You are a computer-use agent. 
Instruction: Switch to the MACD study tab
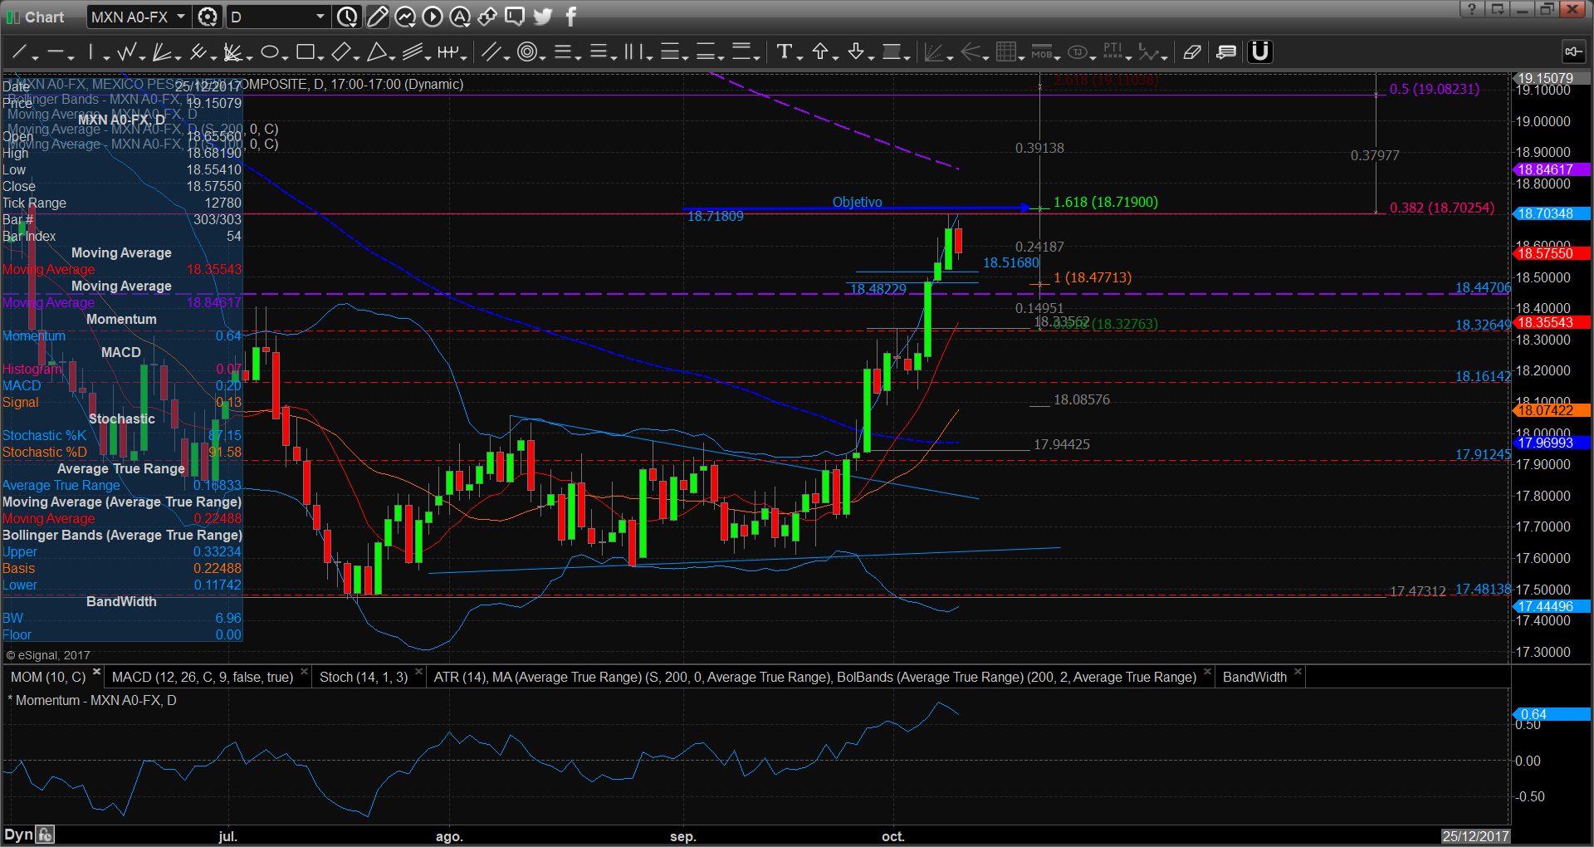(x=203, y=678)
